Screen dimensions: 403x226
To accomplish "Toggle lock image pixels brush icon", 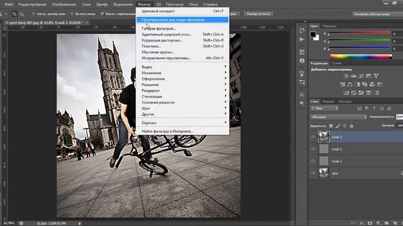I will [338, 126].
